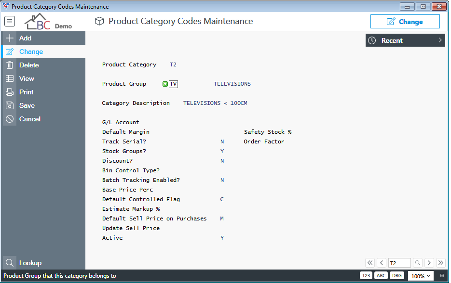Screen dimensions: 451x283
Task: Click the Cancel circle-slash icon
Action: click(x=10, y=119)
